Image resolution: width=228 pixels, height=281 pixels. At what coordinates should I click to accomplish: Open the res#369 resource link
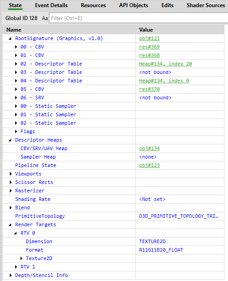coord(149,47)
